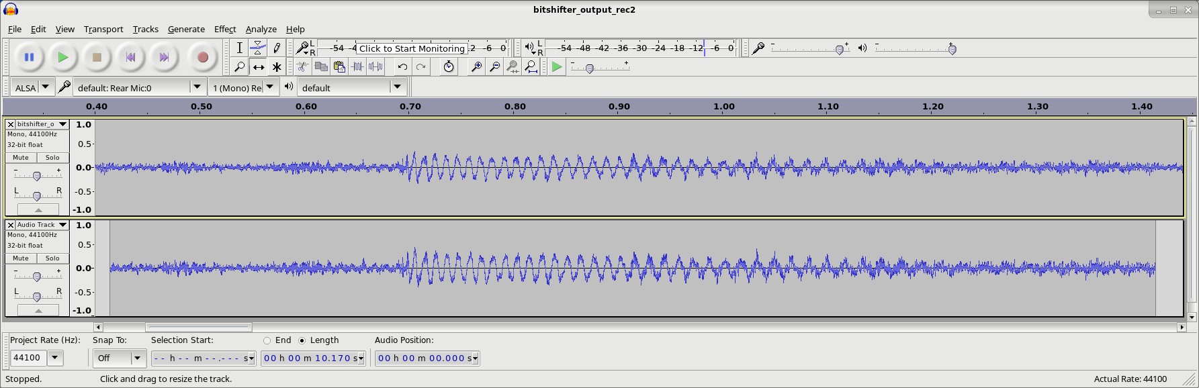The width and height of the screenshot is (1199, 388).
Task: Skip to end of the project
Action: (x=164, y=58)
